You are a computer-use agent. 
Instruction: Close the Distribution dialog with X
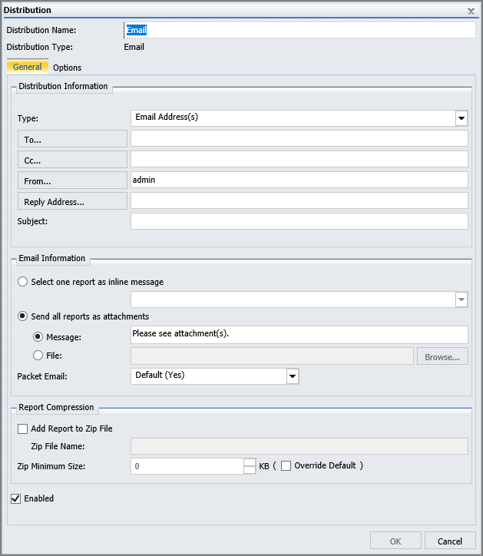(471, 12)
